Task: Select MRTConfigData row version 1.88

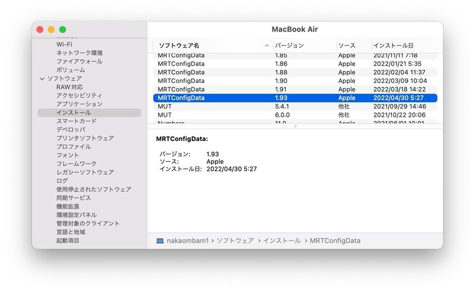Action: [295, 72]
